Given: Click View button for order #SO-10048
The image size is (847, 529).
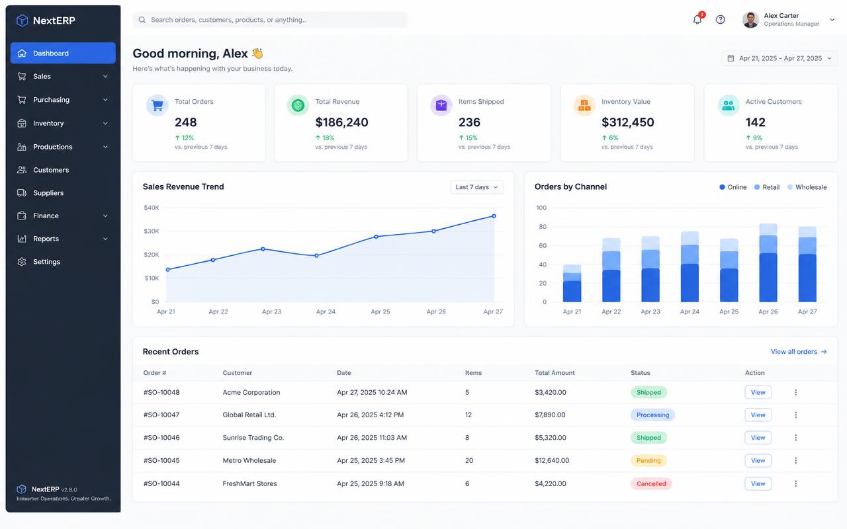Looking at the screenshot, I should tap(758, 392).
